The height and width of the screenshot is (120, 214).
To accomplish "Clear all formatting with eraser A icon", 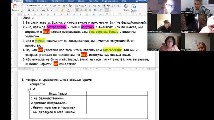I will pyautogui.click(x=70, y=6).
